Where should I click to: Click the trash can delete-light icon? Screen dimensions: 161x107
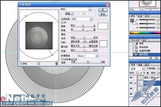click(56, 64)
